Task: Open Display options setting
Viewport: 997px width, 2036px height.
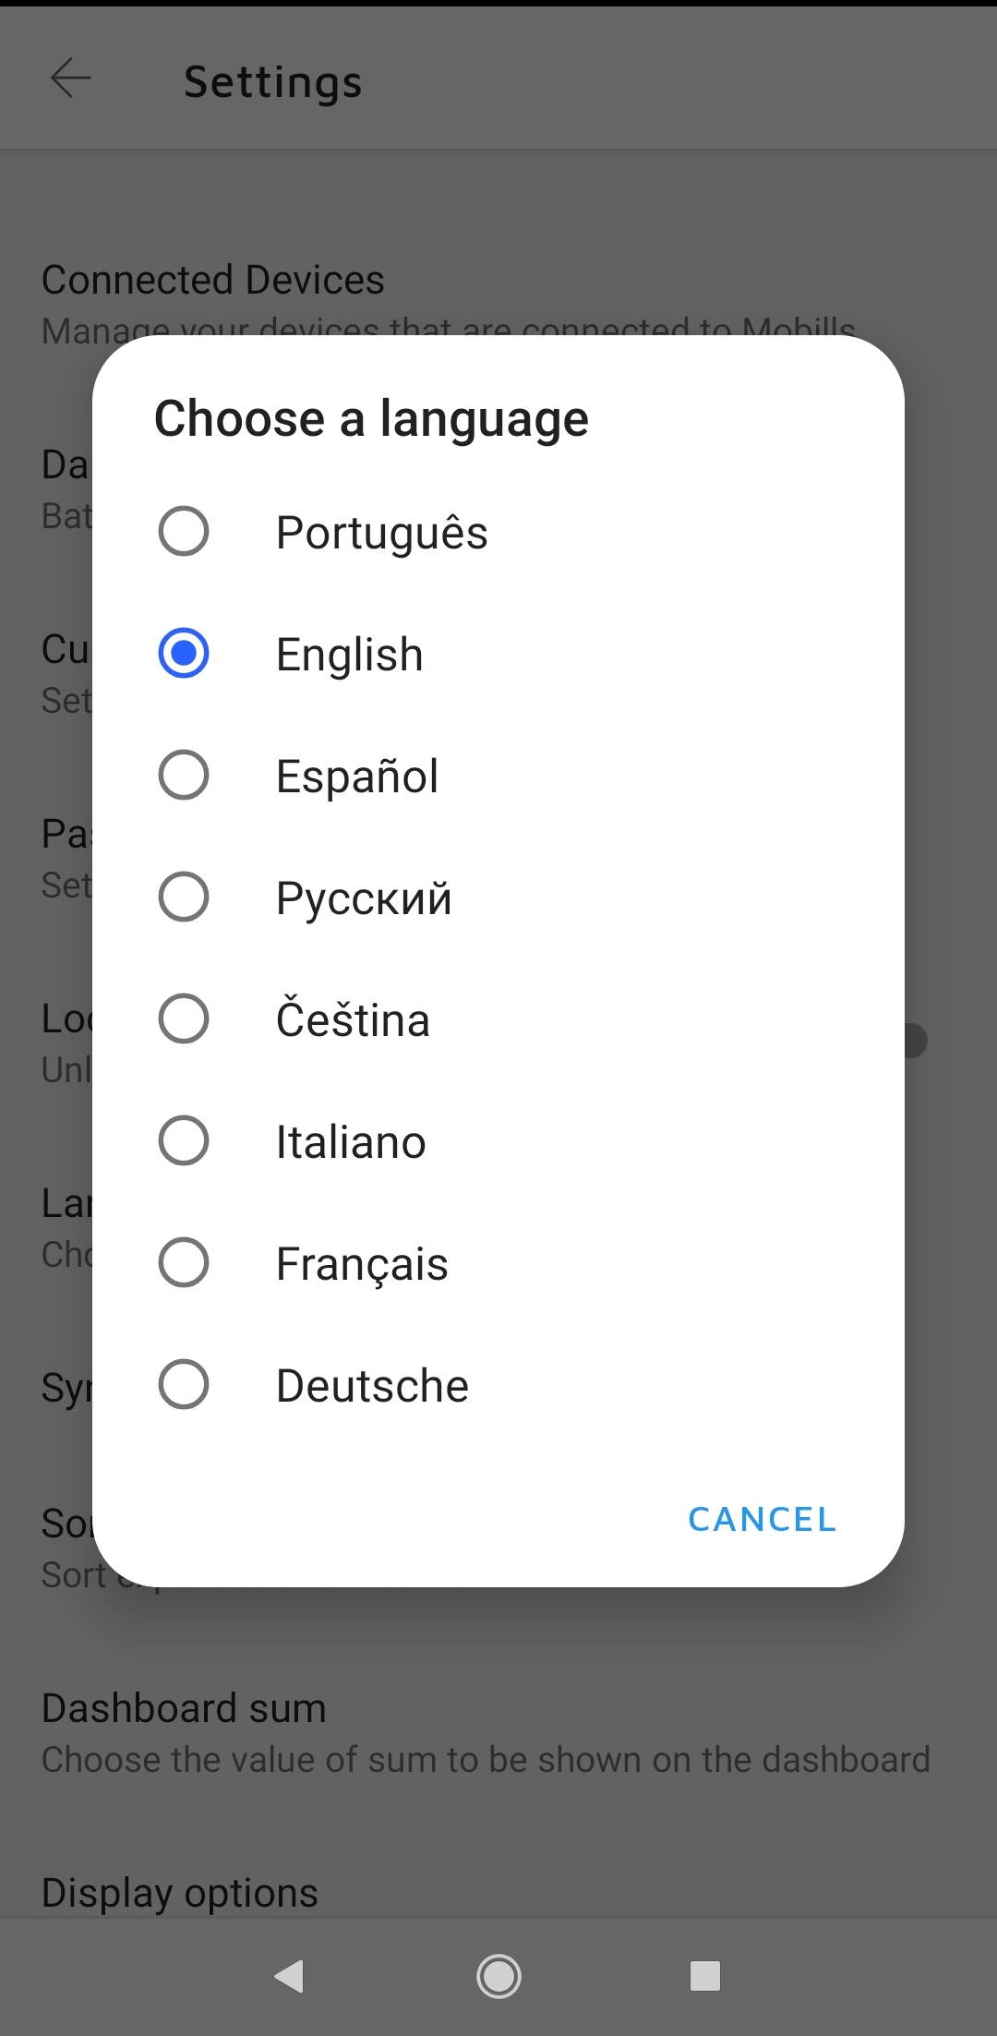Action: click(x=180, y=1893)
